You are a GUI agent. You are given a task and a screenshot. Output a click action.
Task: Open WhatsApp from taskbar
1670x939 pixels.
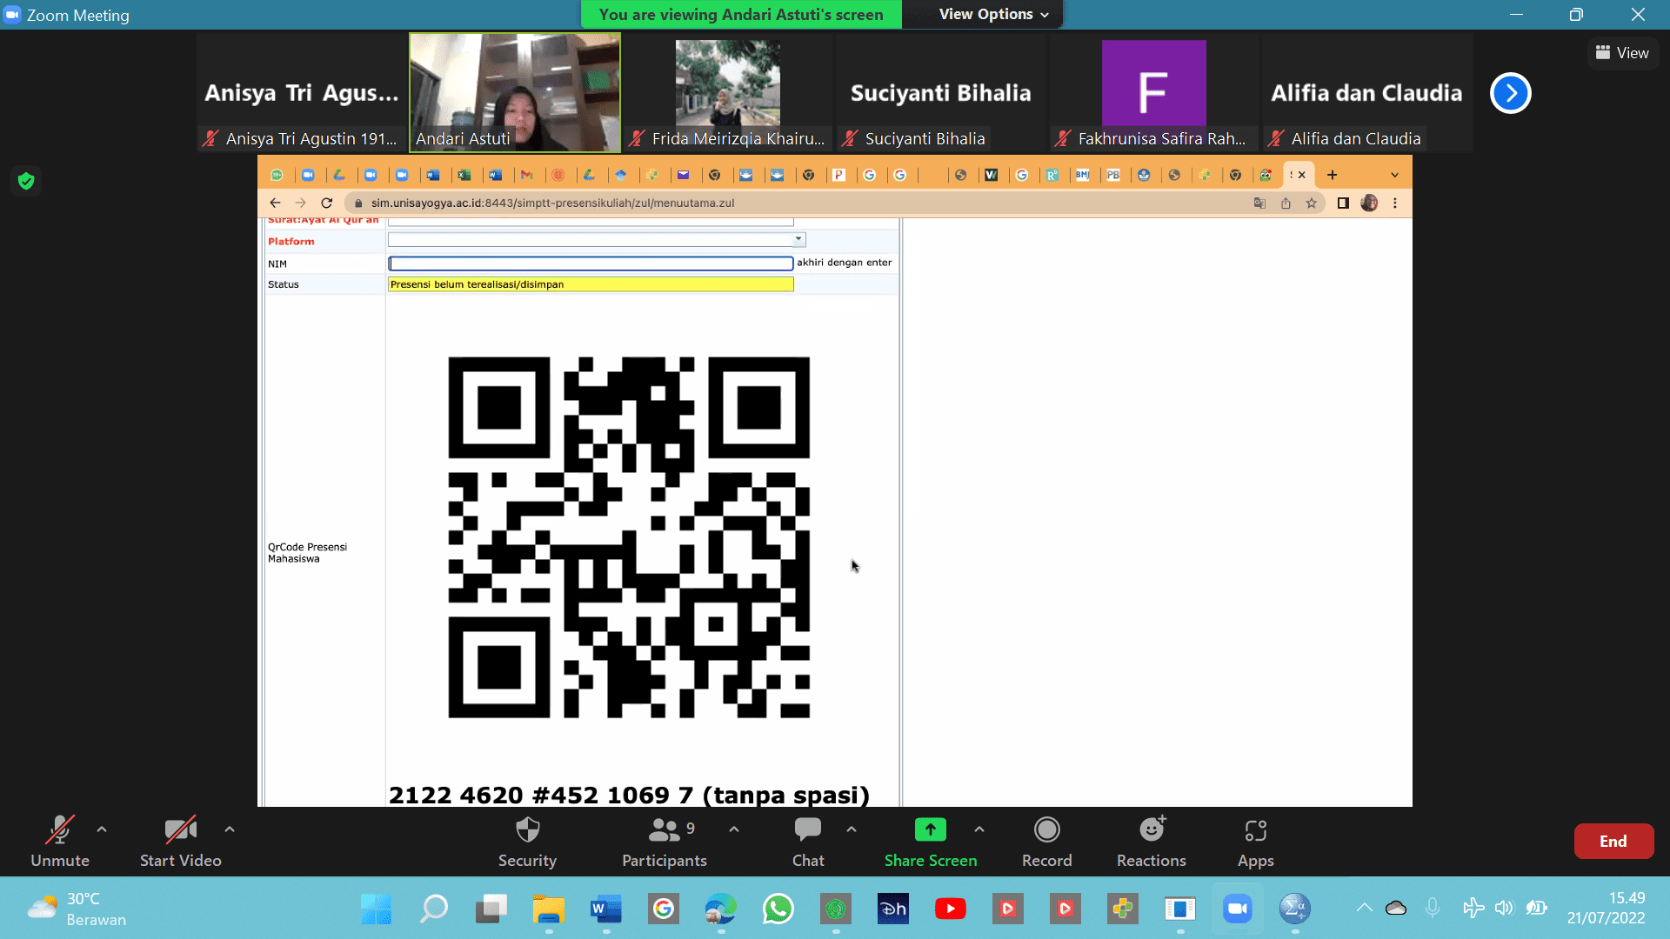coord(778,909)
